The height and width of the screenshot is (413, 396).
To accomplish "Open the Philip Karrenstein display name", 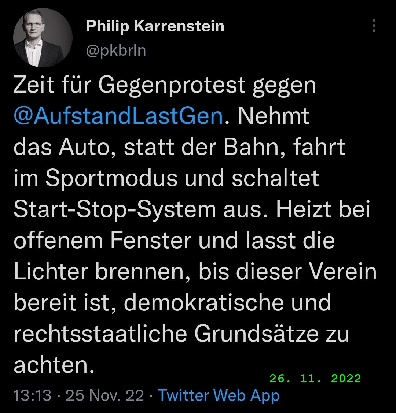I will 155,27.
